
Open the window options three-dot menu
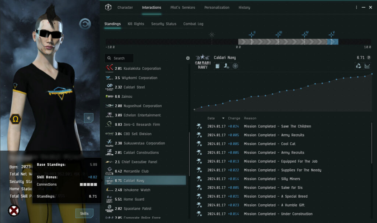pyautogui.click(x=356, y=7)
